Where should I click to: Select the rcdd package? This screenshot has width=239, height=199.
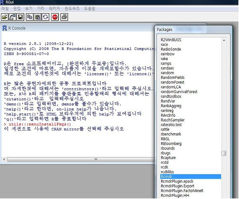[x=191, y=162]
